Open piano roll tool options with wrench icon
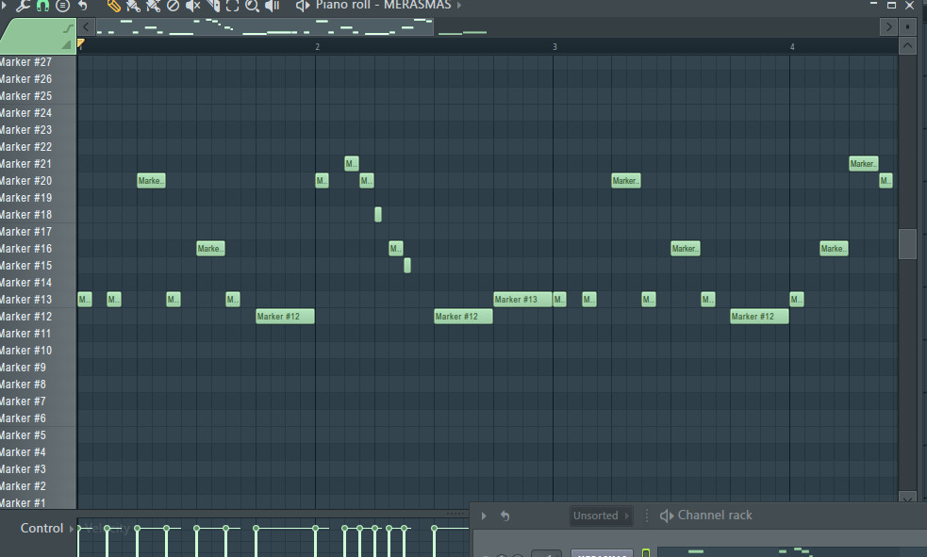This screenshot has width=927, height=557. point(23,6)
